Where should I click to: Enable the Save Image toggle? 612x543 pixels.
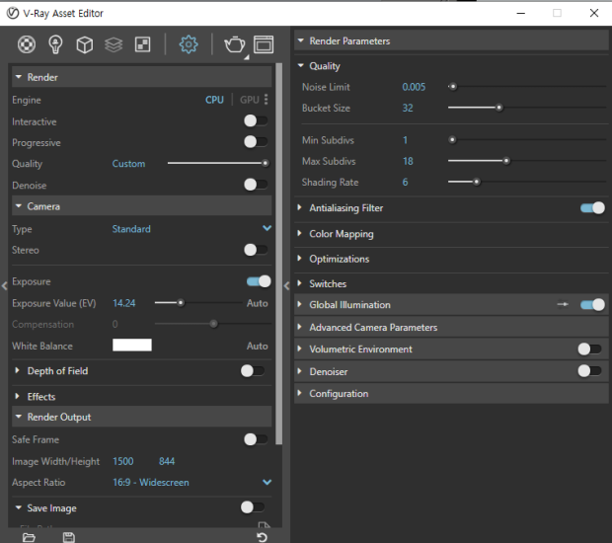[253, 507]
